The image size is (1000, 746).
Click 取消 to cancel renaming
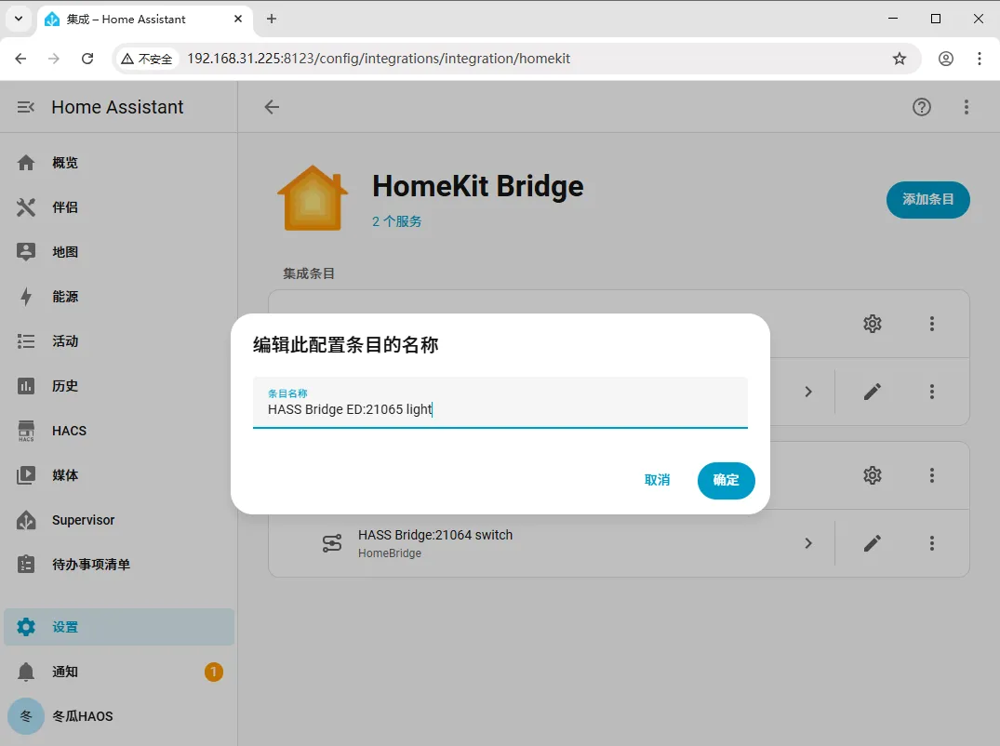pyautogui.click(x=657, y=480)
